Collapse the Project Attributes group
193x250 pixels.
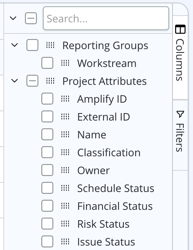pos(15,81)
